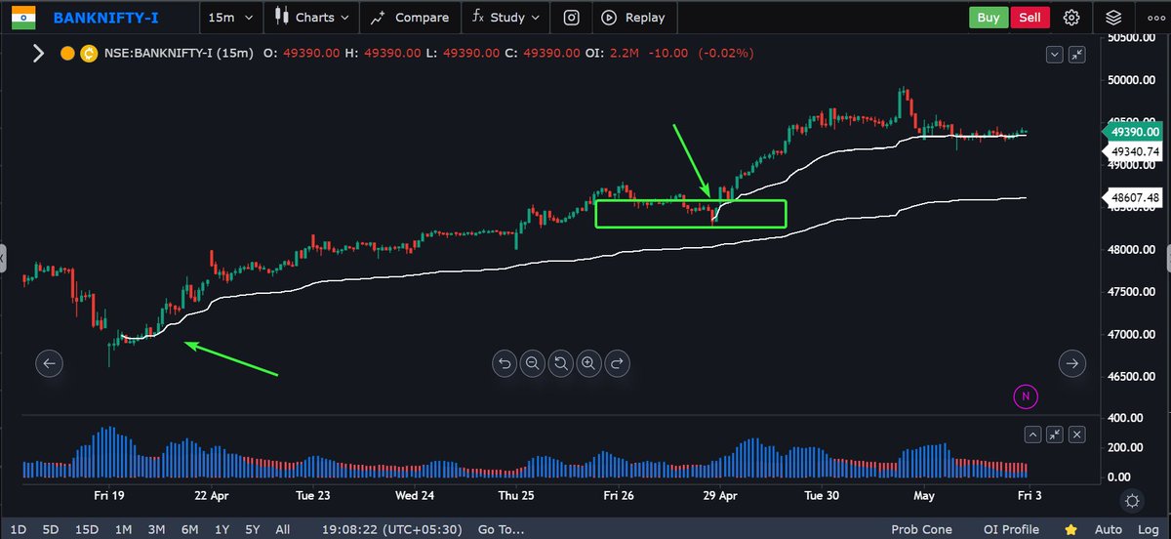Image resolution: width=1171 pixels, height=539 pixels.
Task: Select the 1M range
Action: [x=123, y=529]
